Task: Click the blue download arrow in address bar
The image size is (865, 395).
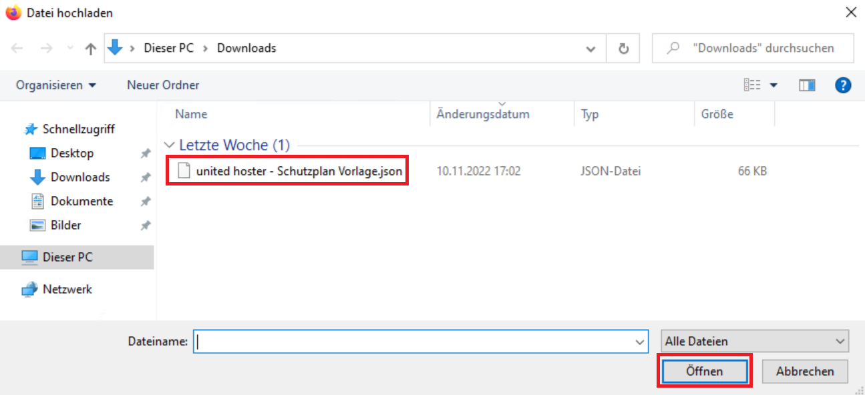Action: [x=116, y=48]
